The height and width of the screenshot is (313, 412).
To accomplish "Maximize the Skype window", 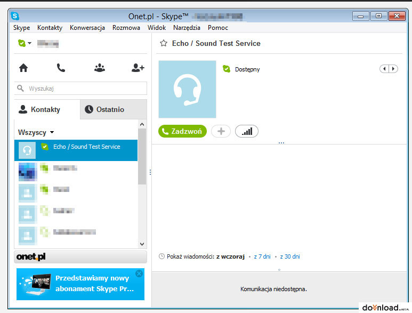I will [378, 16].
